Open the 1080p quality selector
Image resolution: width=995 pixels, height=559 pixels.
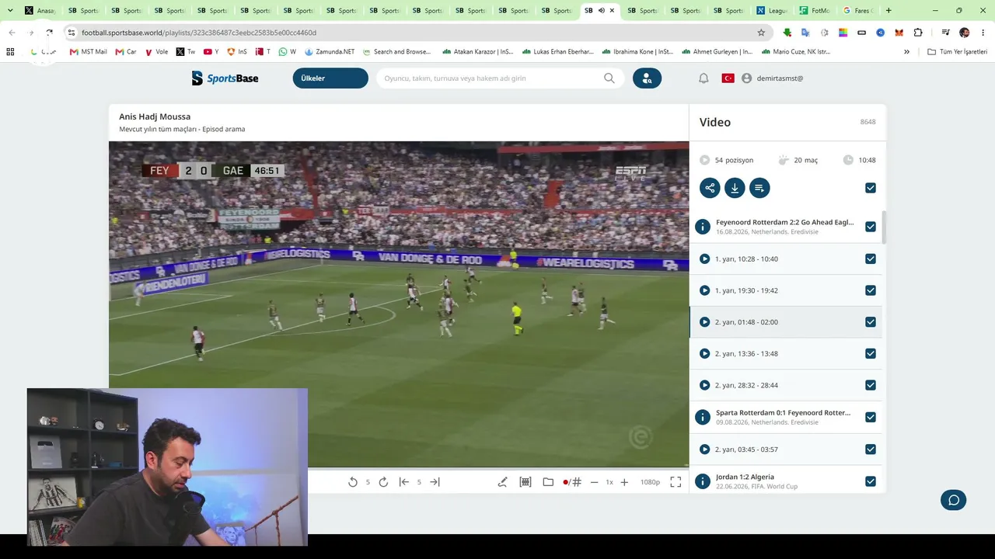(650, 482)
